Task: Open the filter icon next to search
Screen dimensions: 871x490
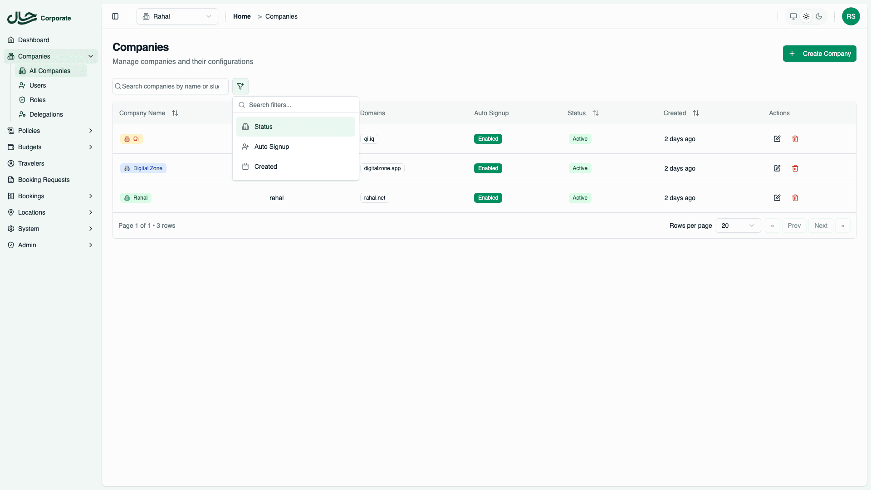Action: [x=240, y=86]
